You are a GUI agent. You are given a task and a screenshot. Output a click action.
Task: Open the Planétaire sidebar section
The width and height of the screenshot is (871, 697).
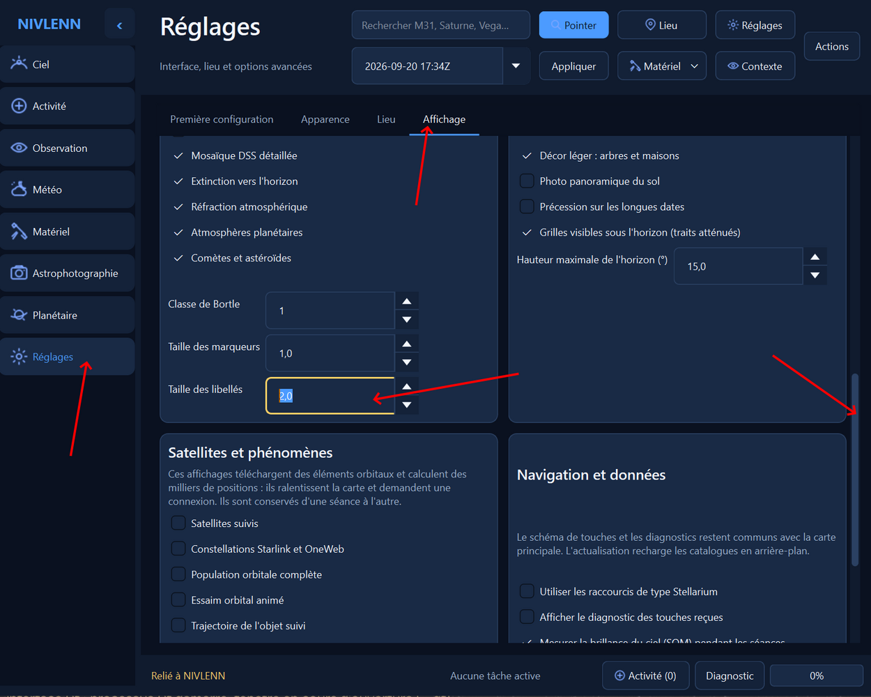point(67,315)
